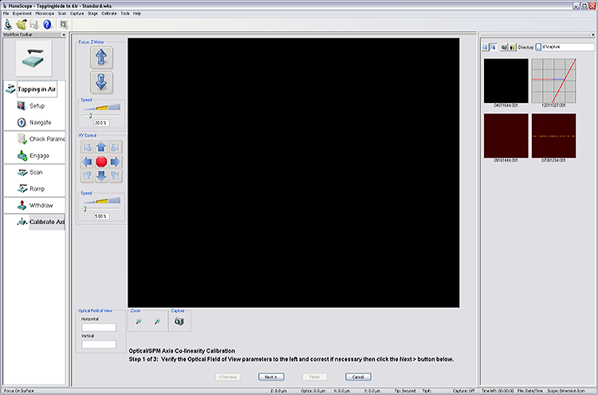This screenshot has height=395, width=598.
Task: Click the Focus Z Motor down arrow
Action: 100,81
